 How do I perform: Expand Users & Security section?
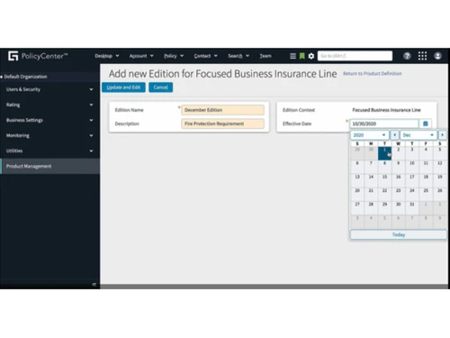pos(49,89)
